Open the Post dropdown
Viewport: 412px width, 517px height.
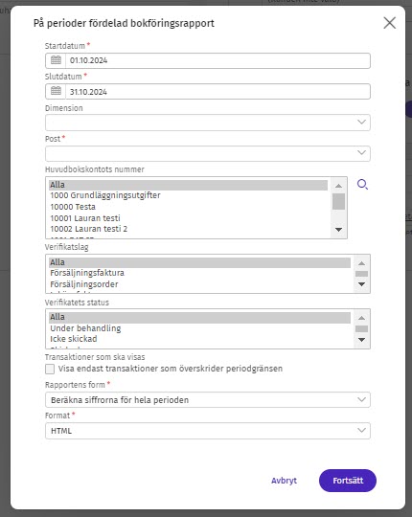[x=208, y=153]
